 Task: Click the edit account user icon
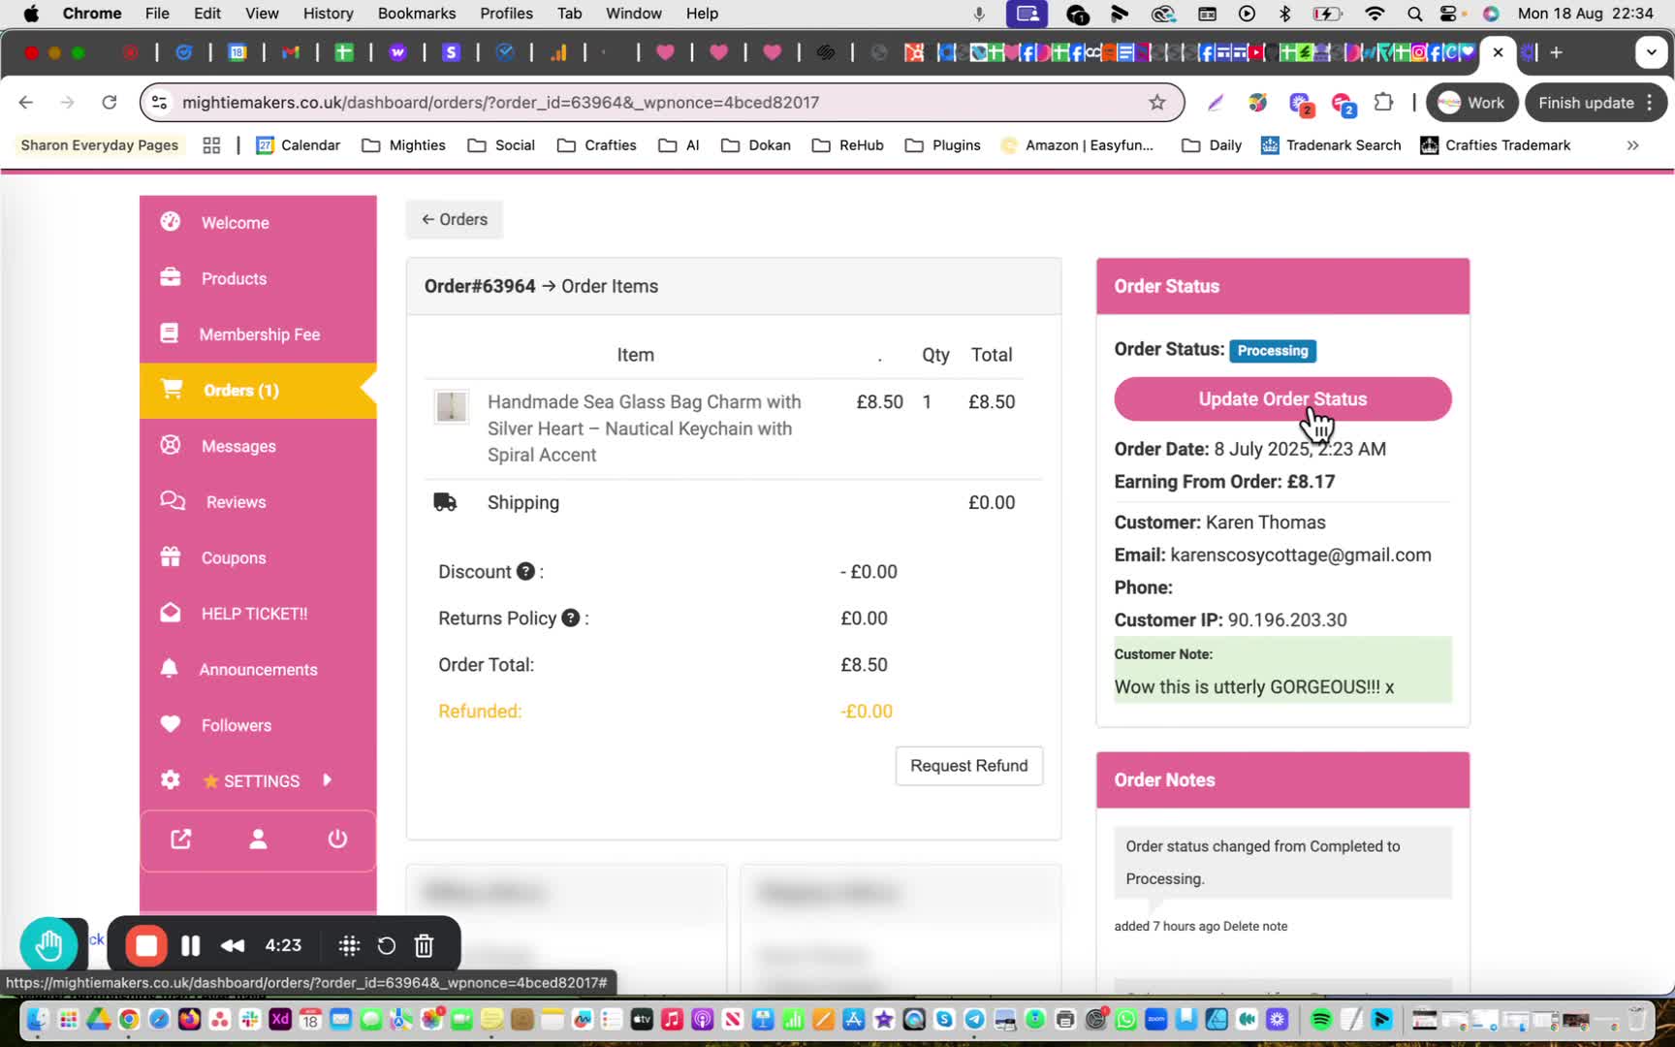click(258, 840)
